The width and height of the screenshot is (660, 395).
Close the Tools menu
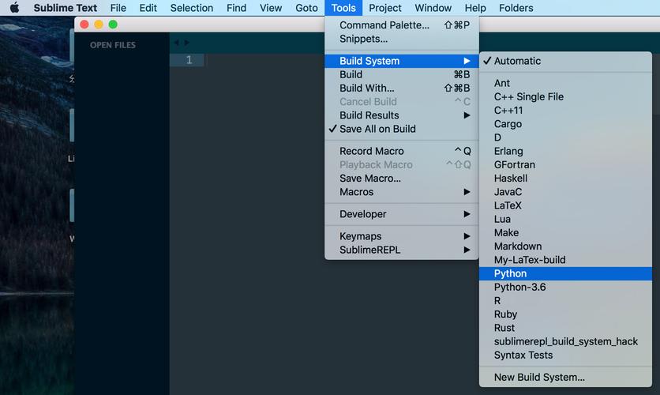[343, 8]
